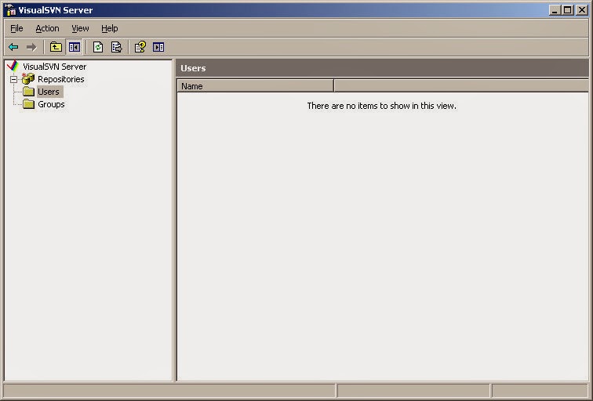Open the Help menu
The height and width of the screenshot is (401, 593).
(x=110, y=28)
